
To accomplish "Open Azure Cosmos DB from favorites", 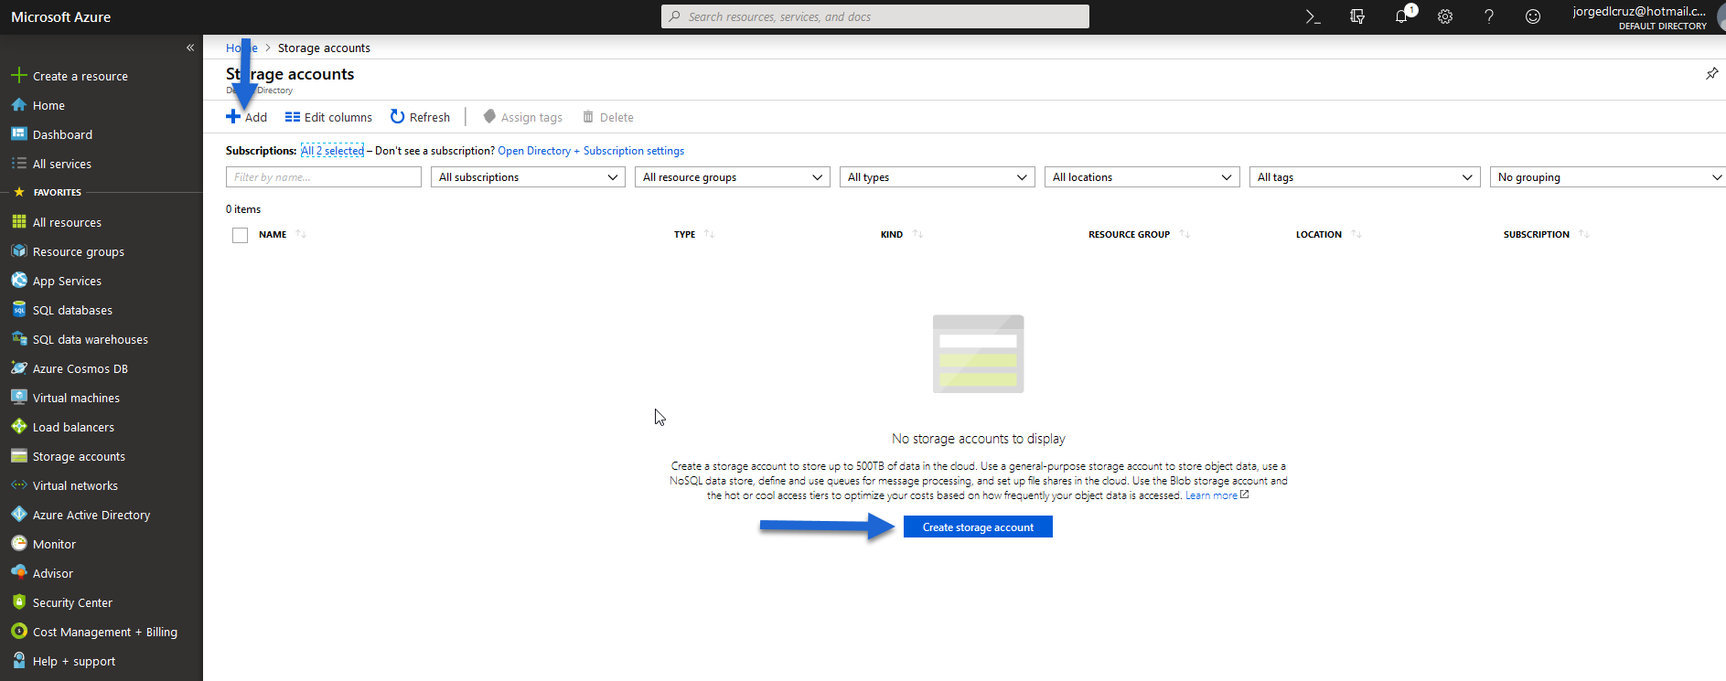I will pyautogui.click(x=80, y=368).
